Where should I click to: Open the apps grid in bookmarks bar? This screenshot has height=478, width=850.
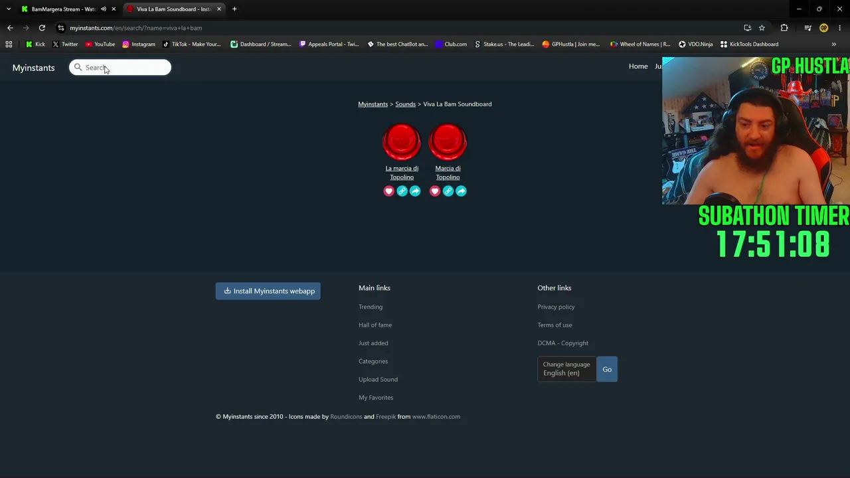pyautogui.click(x=9, y=44)
